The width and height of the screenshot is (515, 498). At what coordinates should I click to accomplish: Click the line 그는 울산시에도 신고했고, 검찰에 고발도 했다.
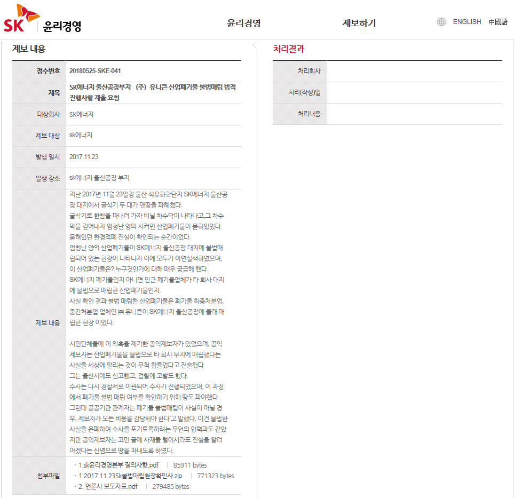[129, 376]
